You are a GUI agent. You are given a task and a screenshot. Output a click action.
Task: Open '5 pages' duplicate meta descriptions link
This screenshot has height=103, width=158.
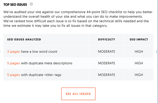13,63
